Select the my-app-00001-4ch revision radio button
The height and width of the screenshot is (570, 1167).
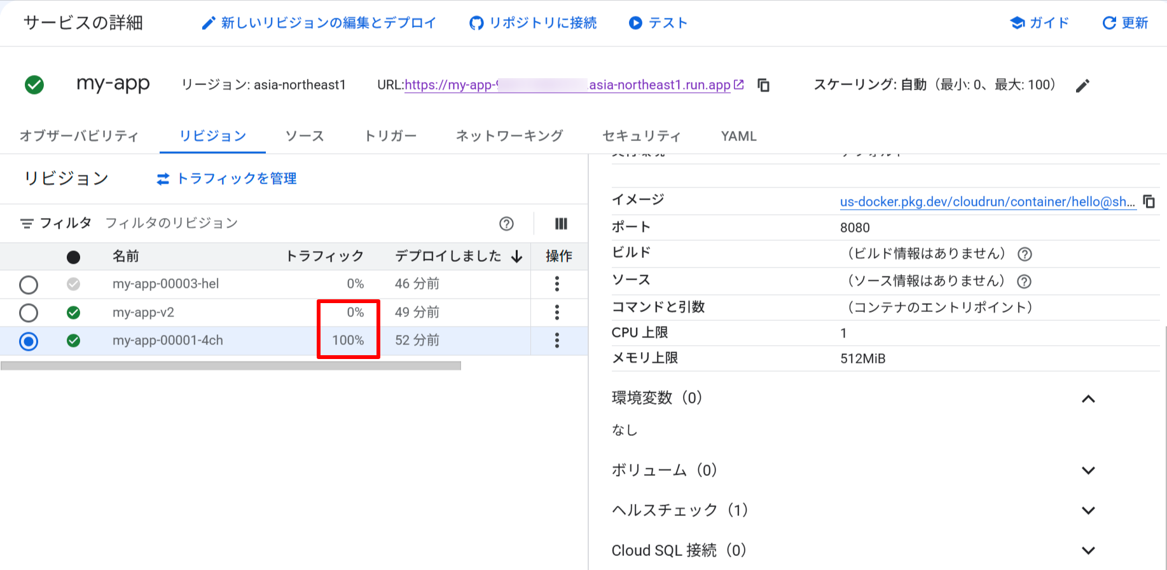[x=29, y=341]
